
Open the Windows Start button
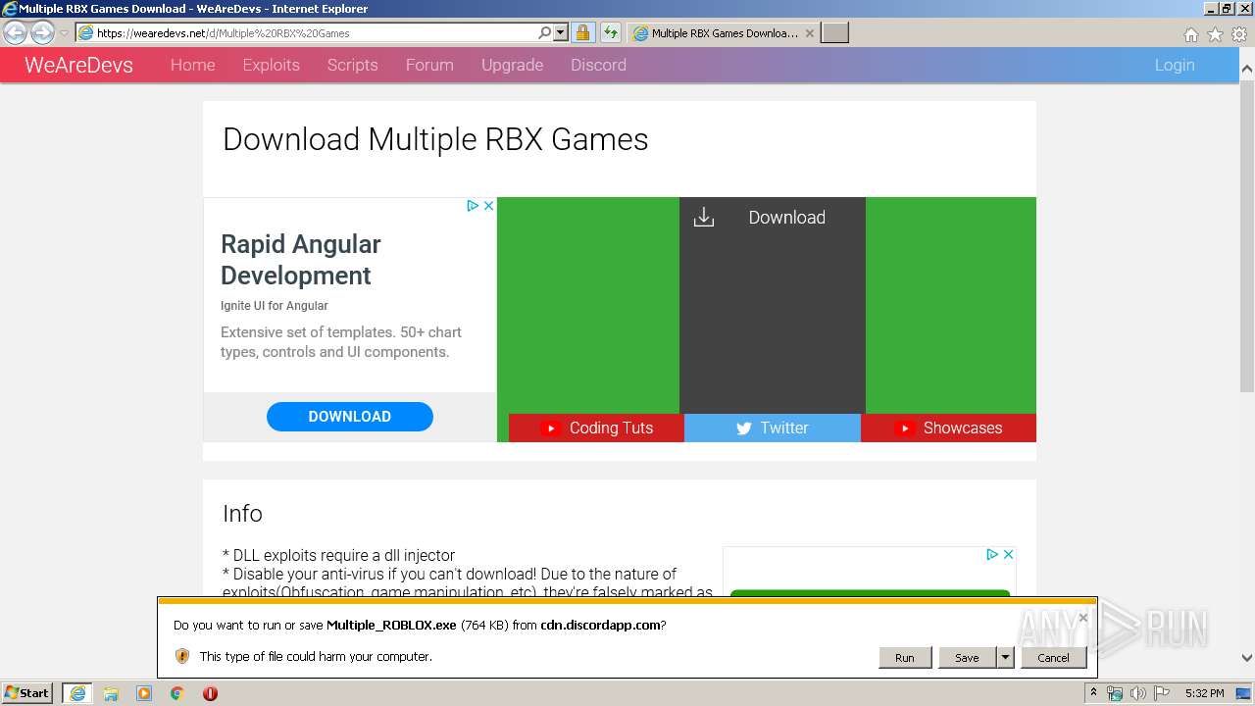[x=28, y=693]
